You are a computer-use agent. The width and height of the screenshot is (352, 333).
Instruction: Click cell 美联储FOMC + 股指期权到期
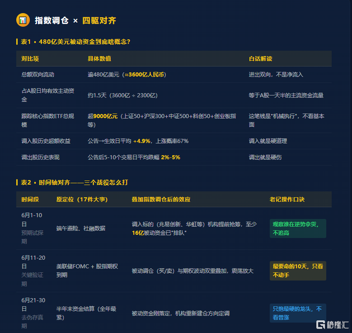87,271
